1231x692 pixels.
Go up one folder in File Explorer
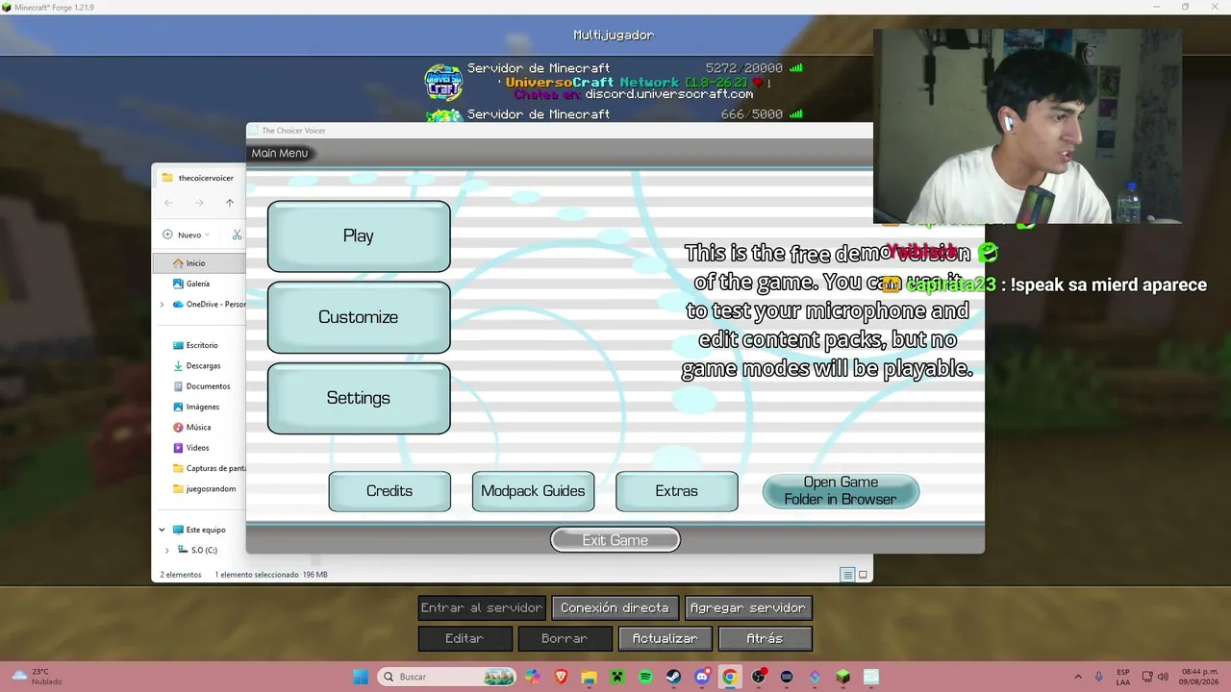[230, 203]
